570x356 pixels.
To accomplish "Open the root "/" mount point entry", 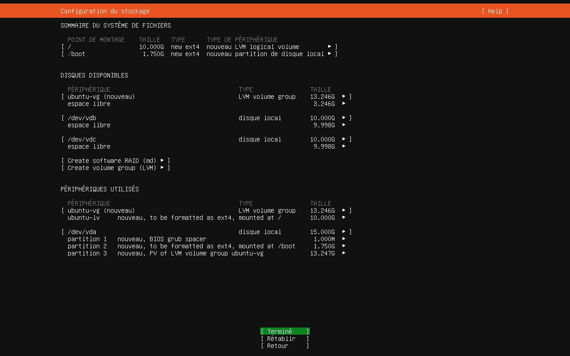I will coord(199,47).
